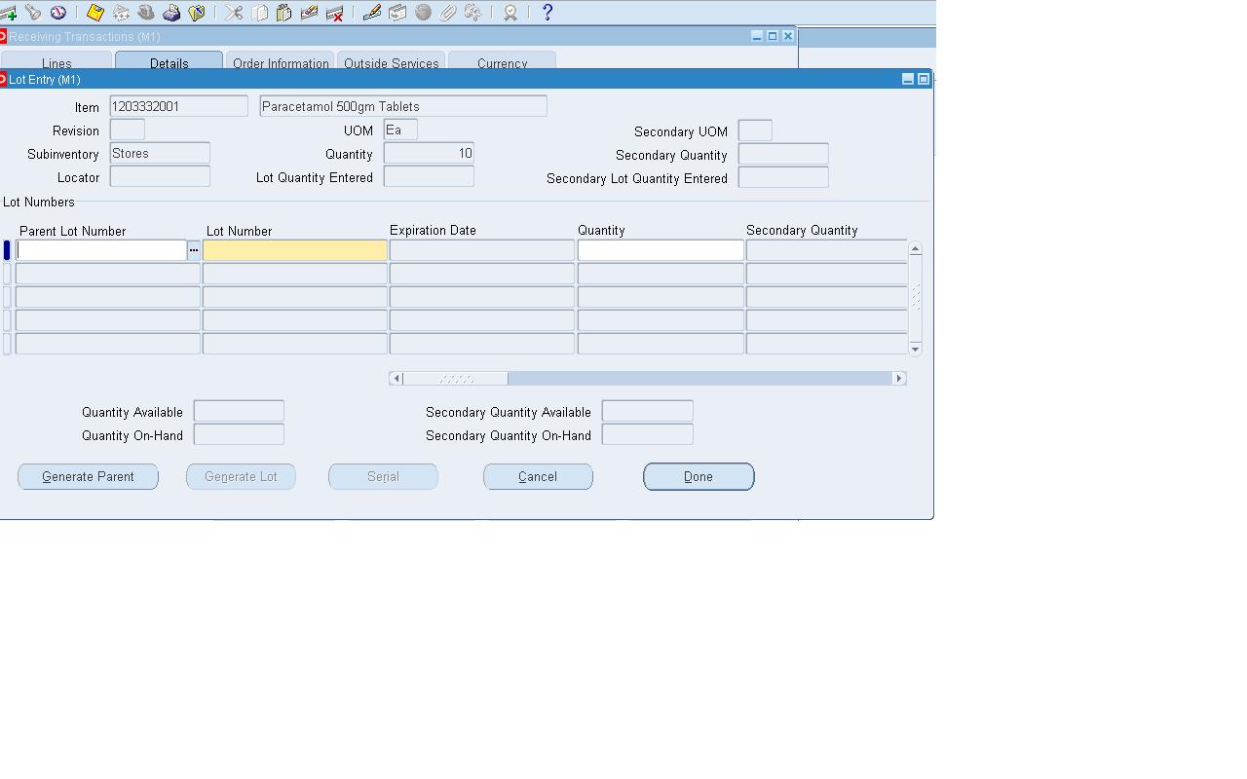The image size is (1247, 779).
Task: Click the Item field showing 1203332001
Action: point(179,106)
